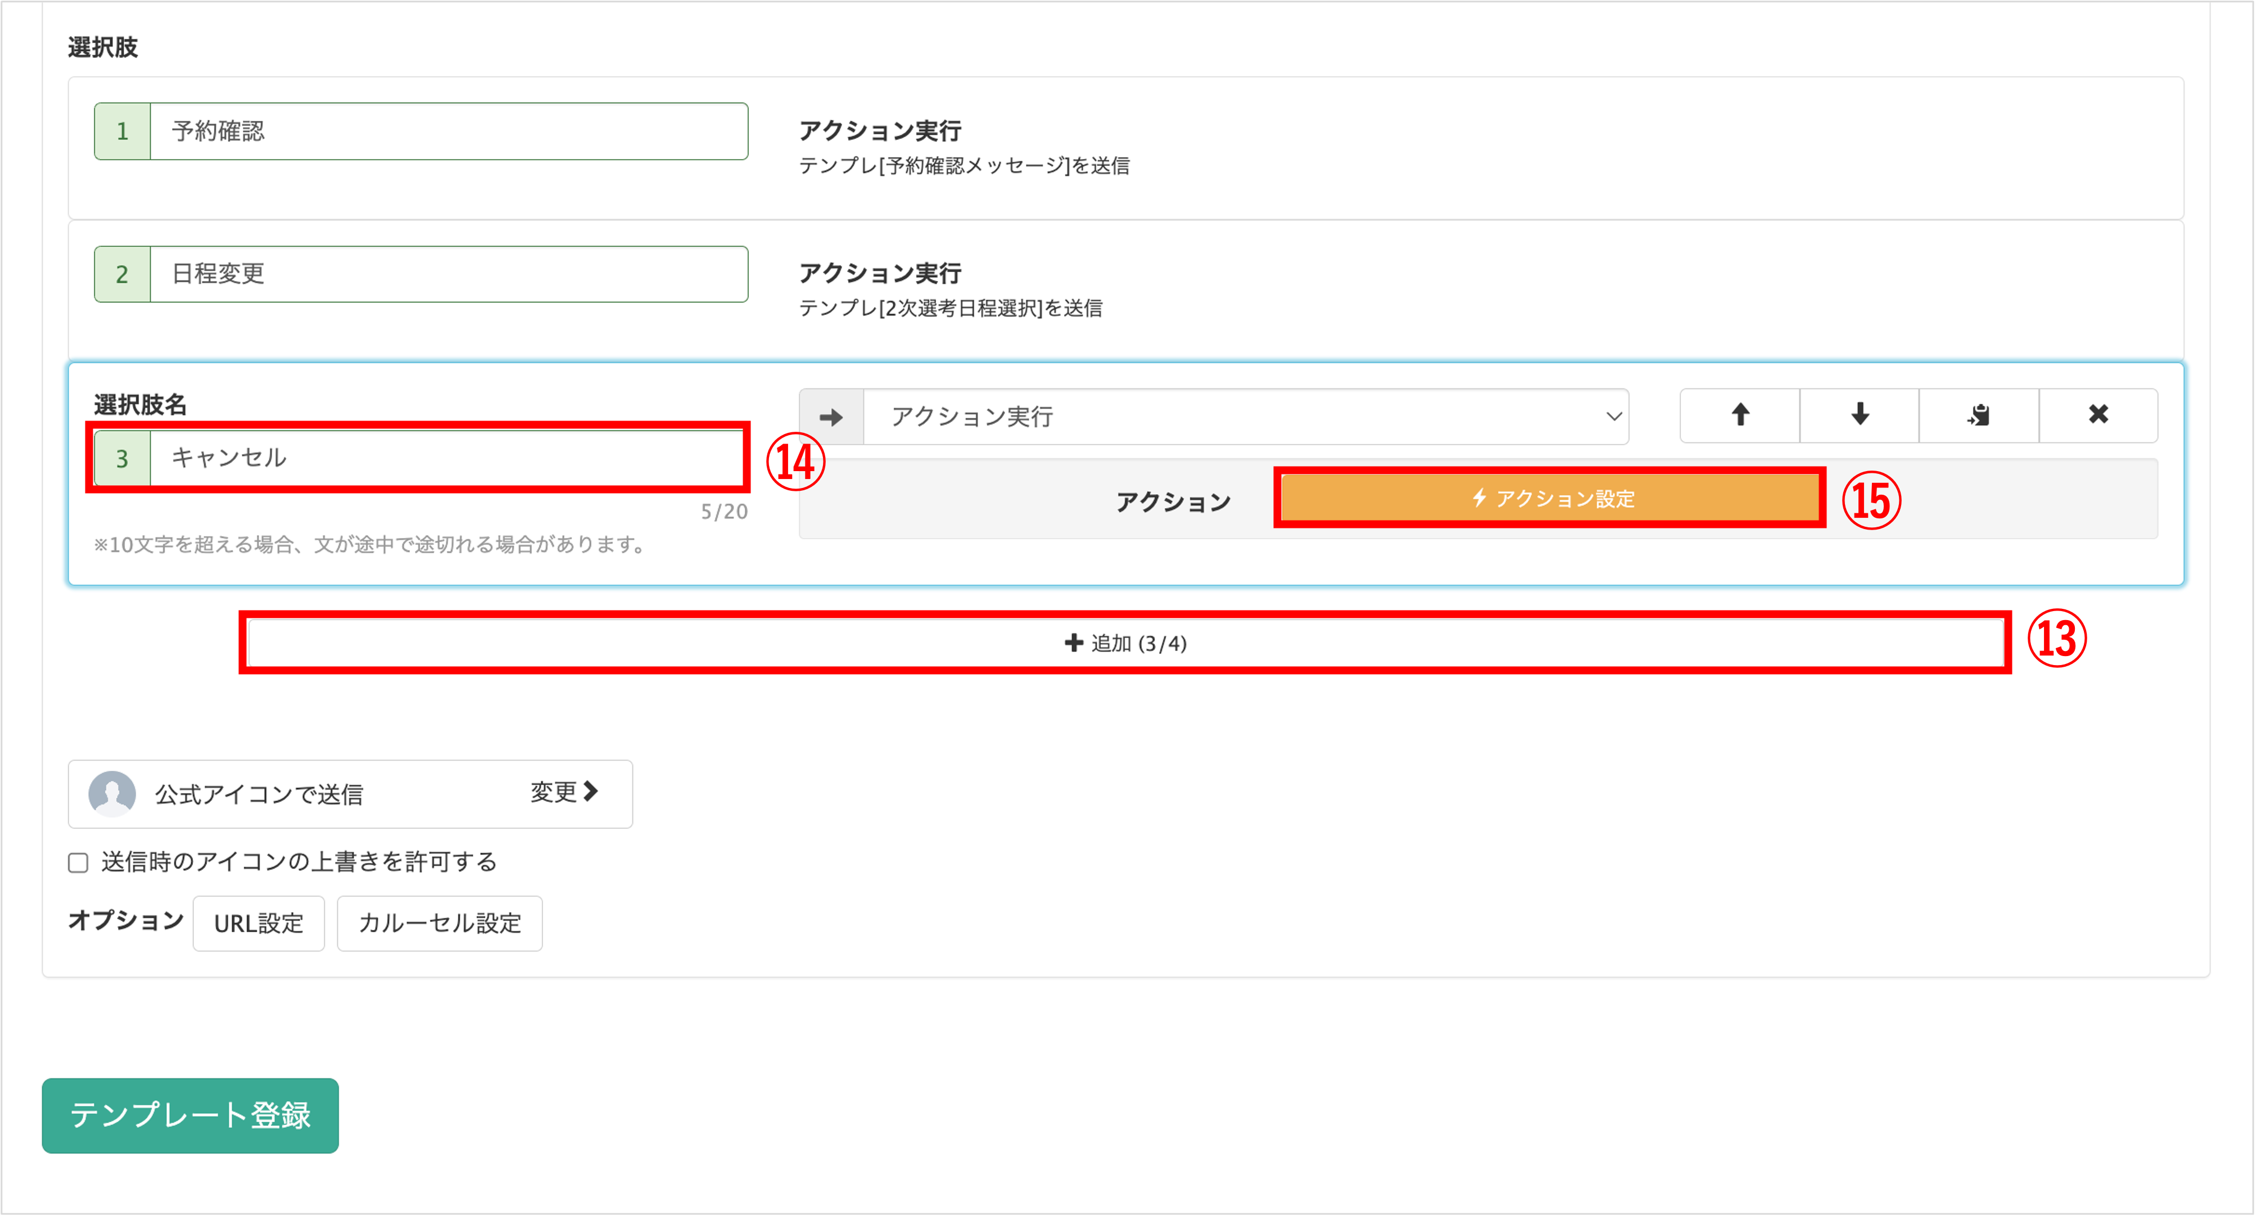Click テンプレ[2次選考日程選択]を送信 text
The width and height of the screenshot is (2257, 1216).
click(951, 309)
